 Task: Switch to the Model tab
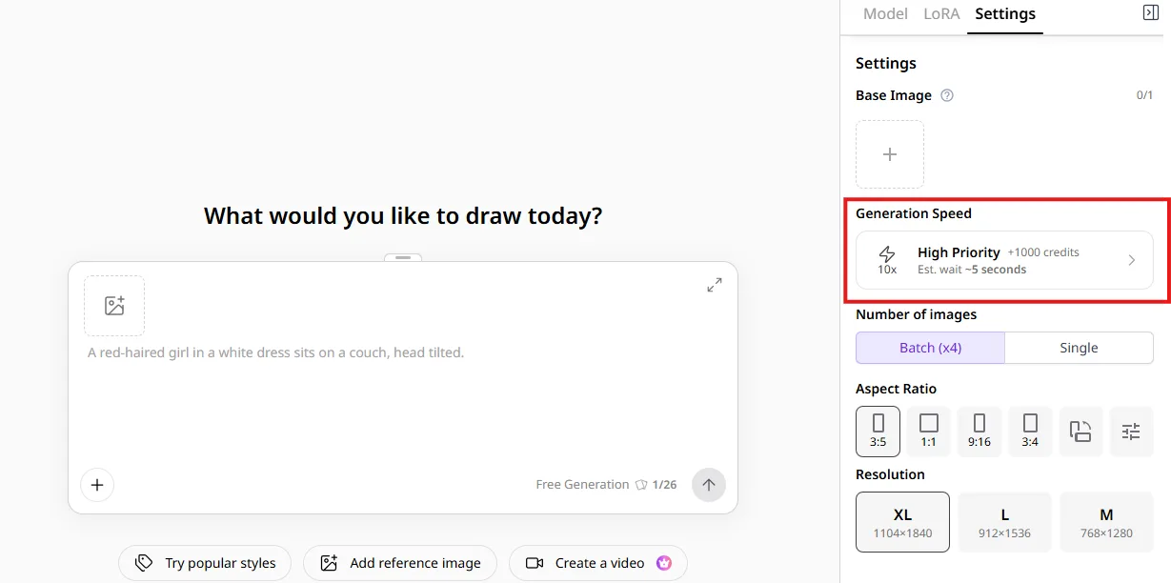pyautogui.click(x=885, y=14)
